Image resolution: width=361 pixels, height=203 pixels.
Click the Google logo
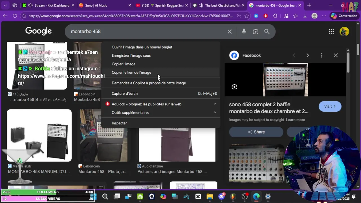[x=39, y=31]
